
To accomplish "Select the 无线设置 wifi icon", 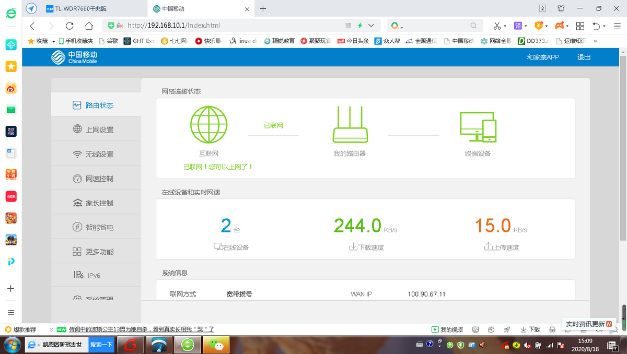I will tap(77, 154).
